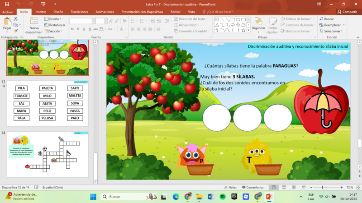
Task: Click the Save icon in quick access toolbar
Action: [x=7, y=4]
